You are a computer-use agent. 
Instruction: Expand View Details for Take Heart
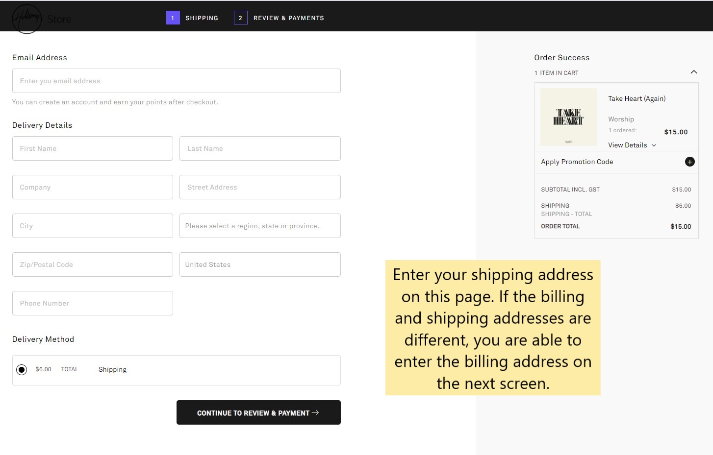click(632, 145)
